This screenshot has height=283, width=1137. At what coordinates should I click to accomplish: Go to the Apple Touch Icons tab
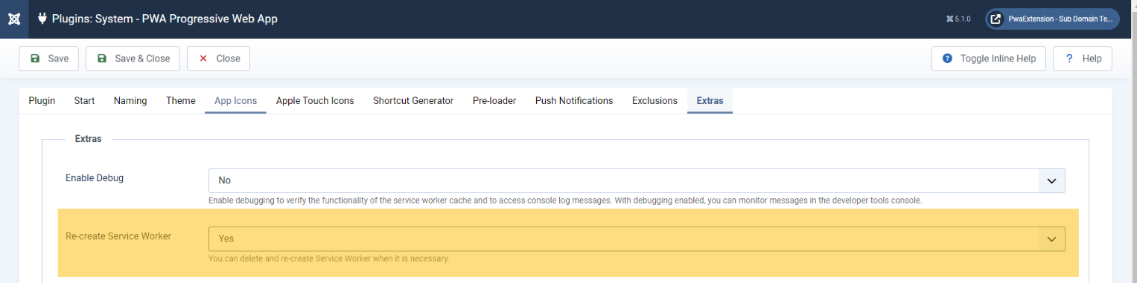click(315, 101)
